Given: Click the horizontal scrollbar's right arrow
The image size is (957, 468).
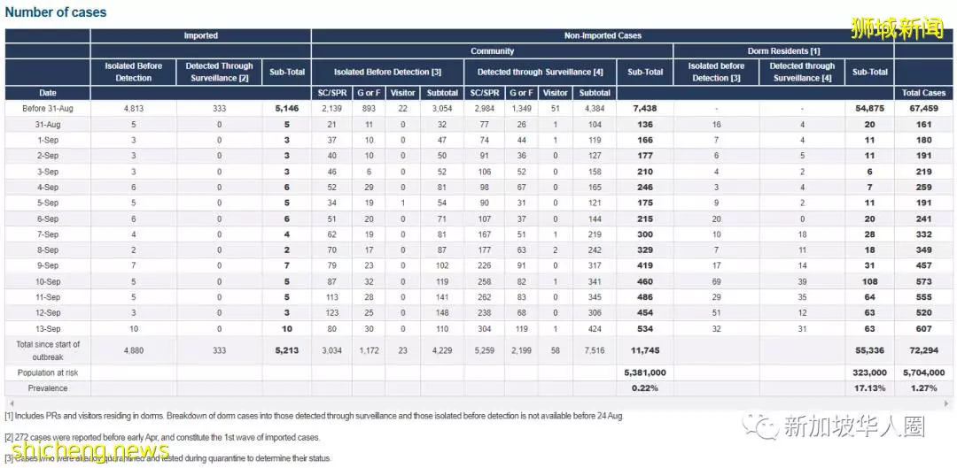Looking at the screenshot, I should [x=946, y=404].
